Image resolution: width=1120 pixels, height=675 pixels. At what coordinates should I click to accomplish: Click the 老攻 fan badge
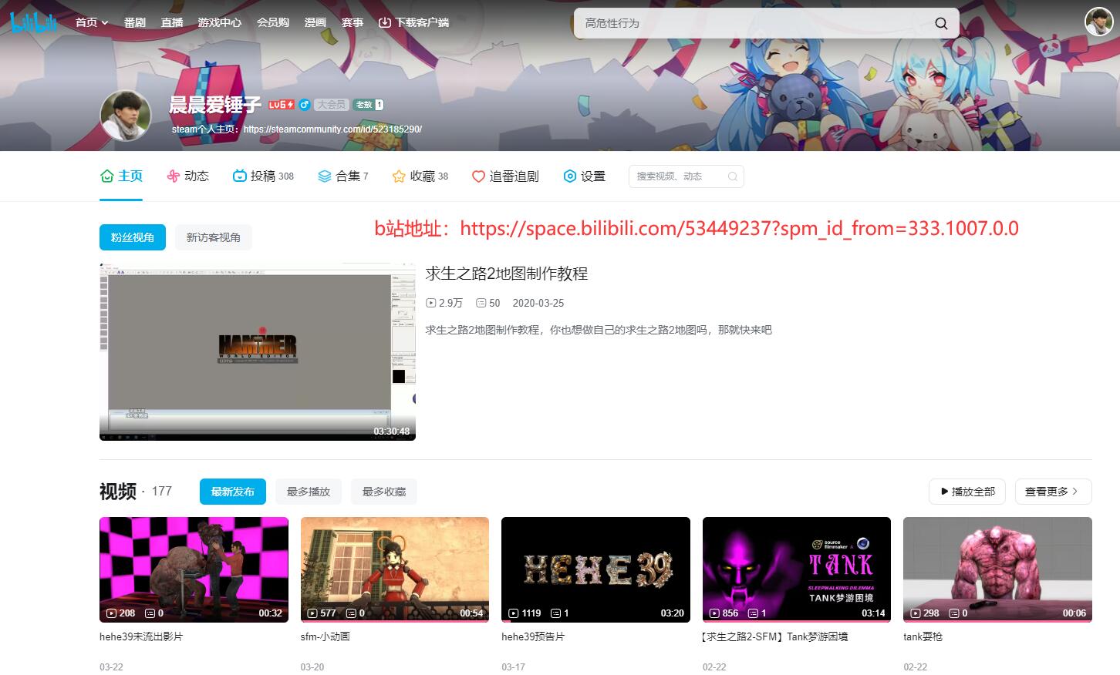tap(369, 105)
